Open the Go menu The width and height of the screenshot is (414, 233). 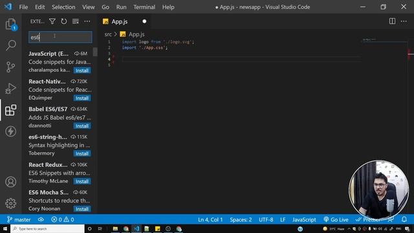(x=105, y=7)
